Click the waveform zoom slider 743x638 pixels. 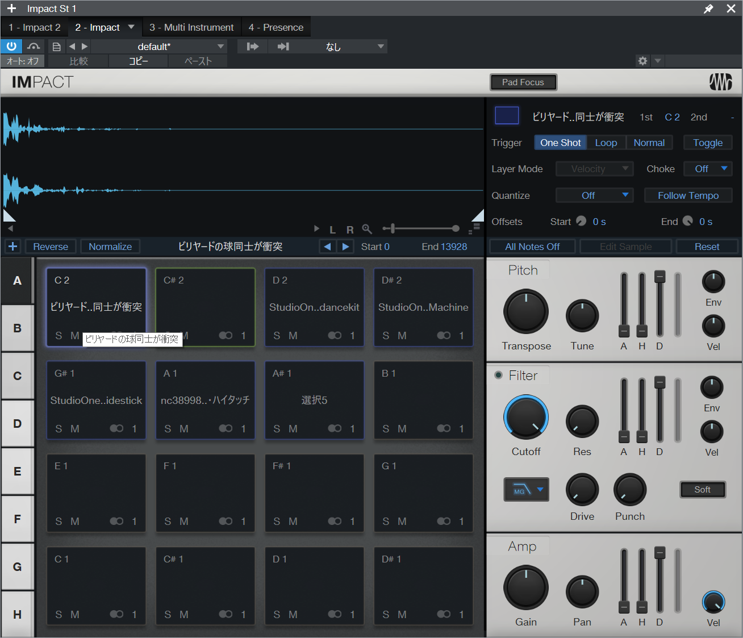421,228
